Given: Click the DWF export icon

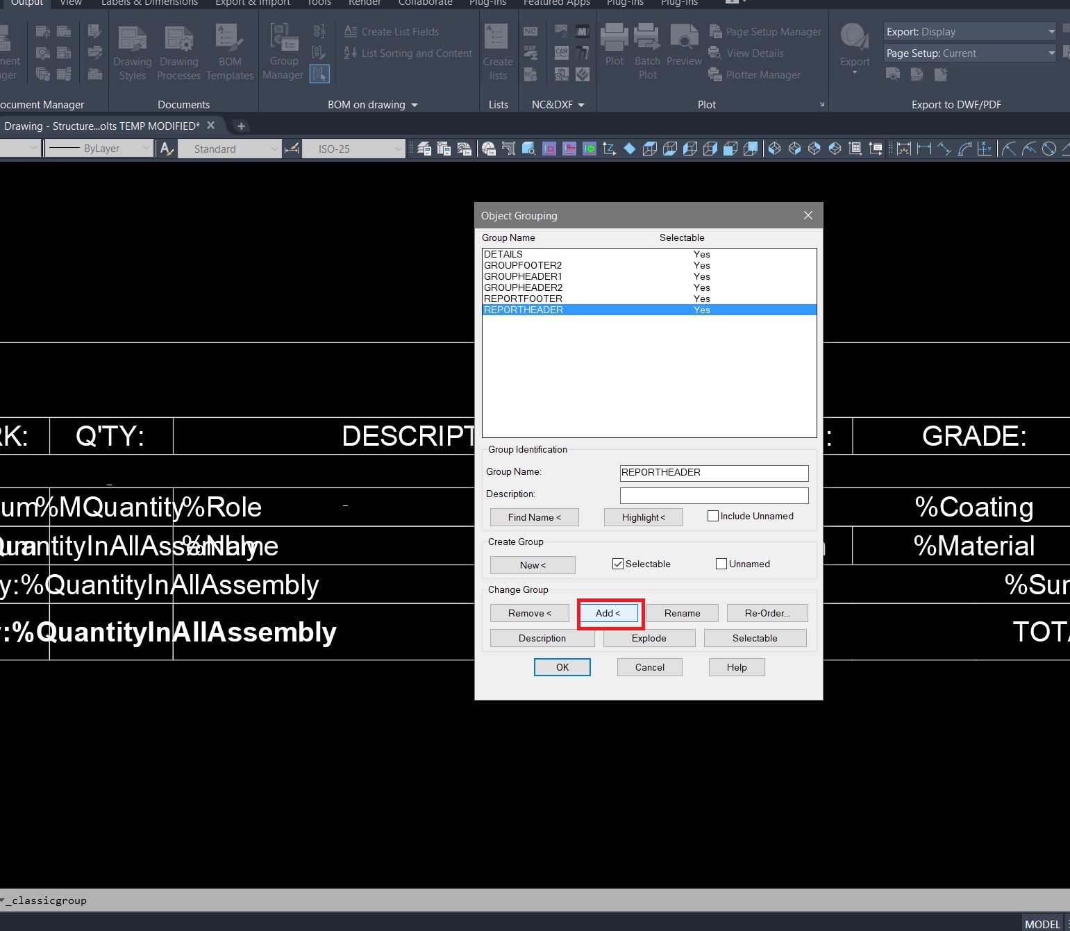Looking at the screenshot, I should coord(917,74).
